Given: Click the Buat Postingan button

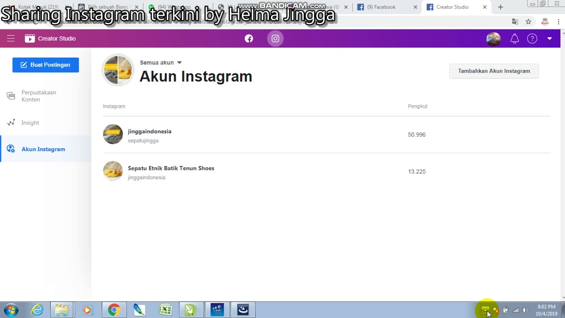Looking at the screenshot, I should pyautogui.click(x=45, y=65).
